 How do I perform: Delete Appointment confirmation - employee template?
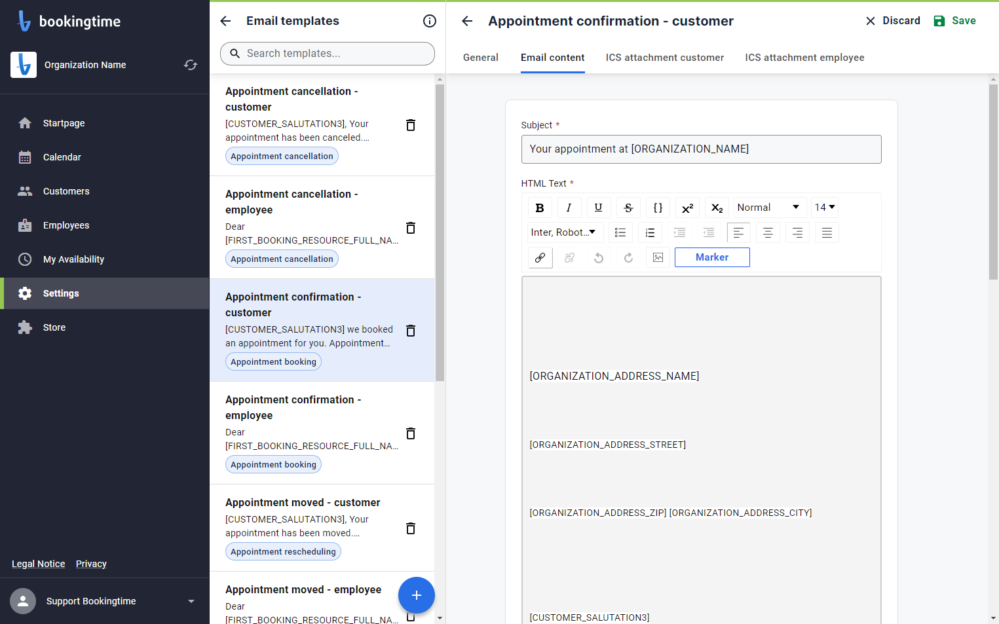click(x=411, y=433)
